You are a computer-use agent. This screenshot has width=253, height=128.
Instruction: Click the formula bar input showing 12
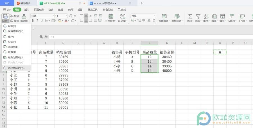151,37
